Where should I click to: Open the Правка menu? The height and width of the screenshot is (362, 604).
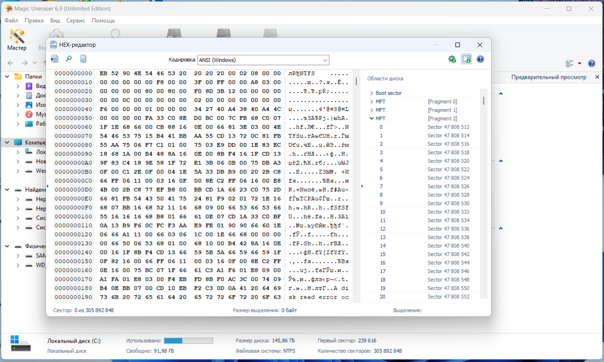[x=34, y=20]
